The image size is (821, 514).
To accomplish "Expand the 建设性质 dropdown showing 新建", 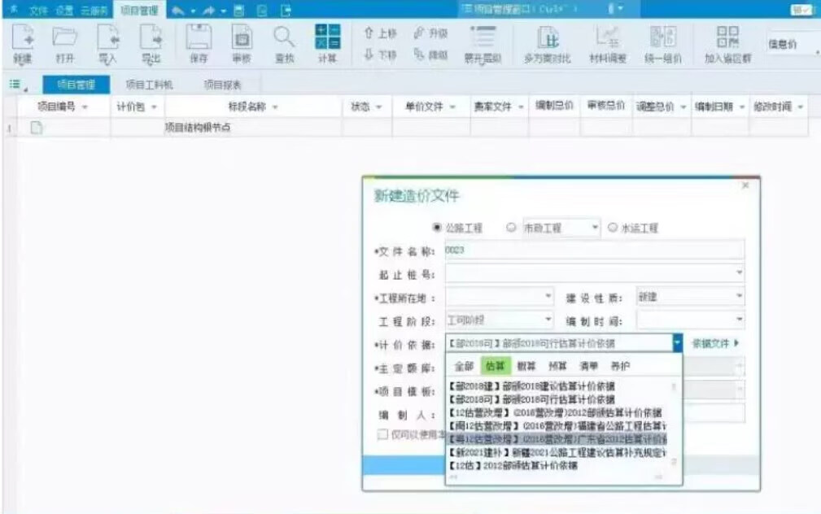I will tap(739, 297).
